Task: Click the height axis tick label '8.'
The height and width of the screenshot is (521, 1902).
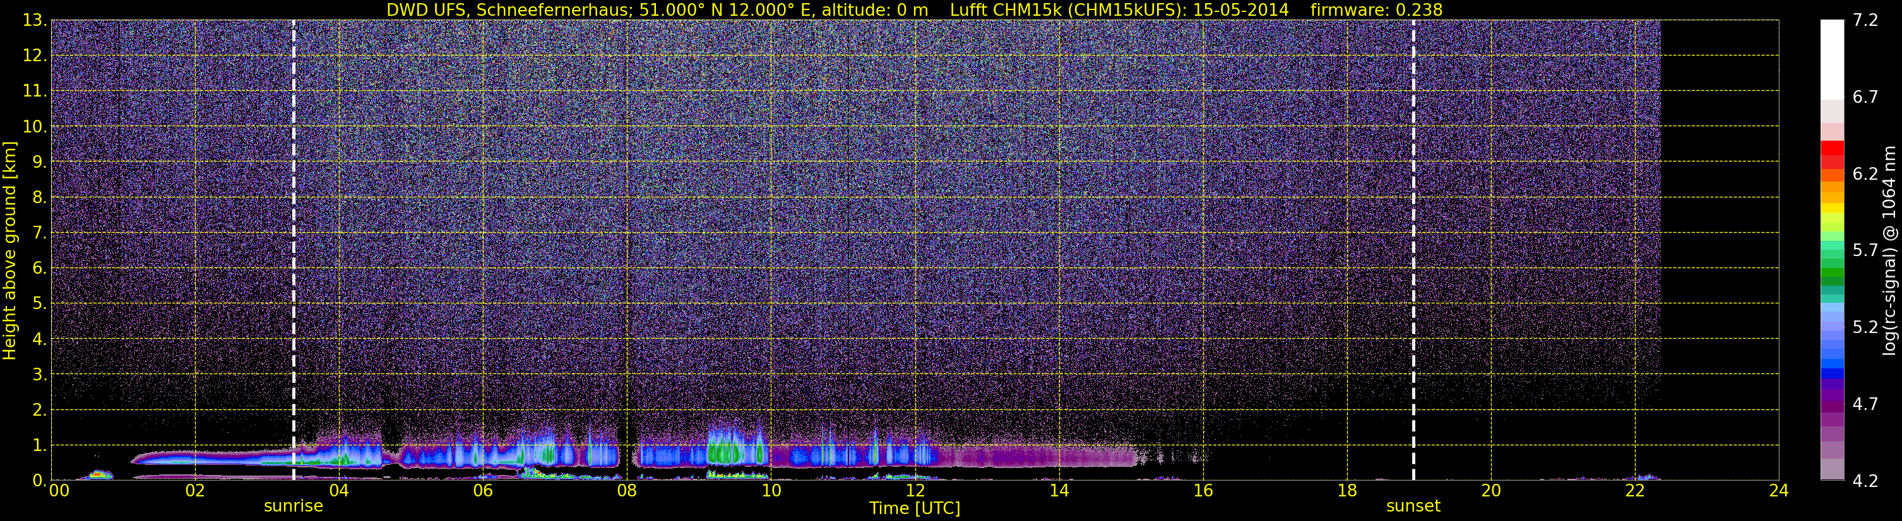Action: (39, 197)
